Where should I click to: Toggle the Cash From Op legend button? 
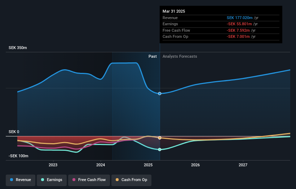point(131,180)
